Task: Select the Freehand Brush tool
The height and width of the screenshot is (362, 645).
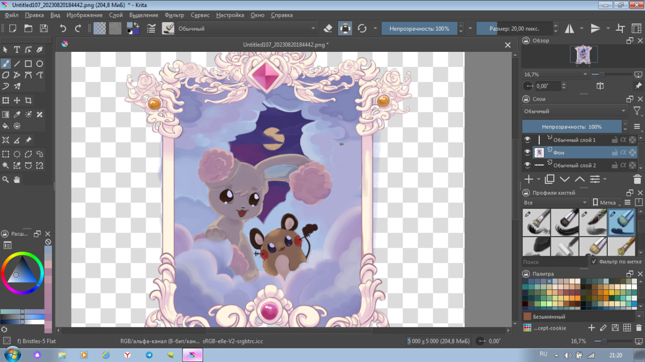Action: (x=6, y=63)
